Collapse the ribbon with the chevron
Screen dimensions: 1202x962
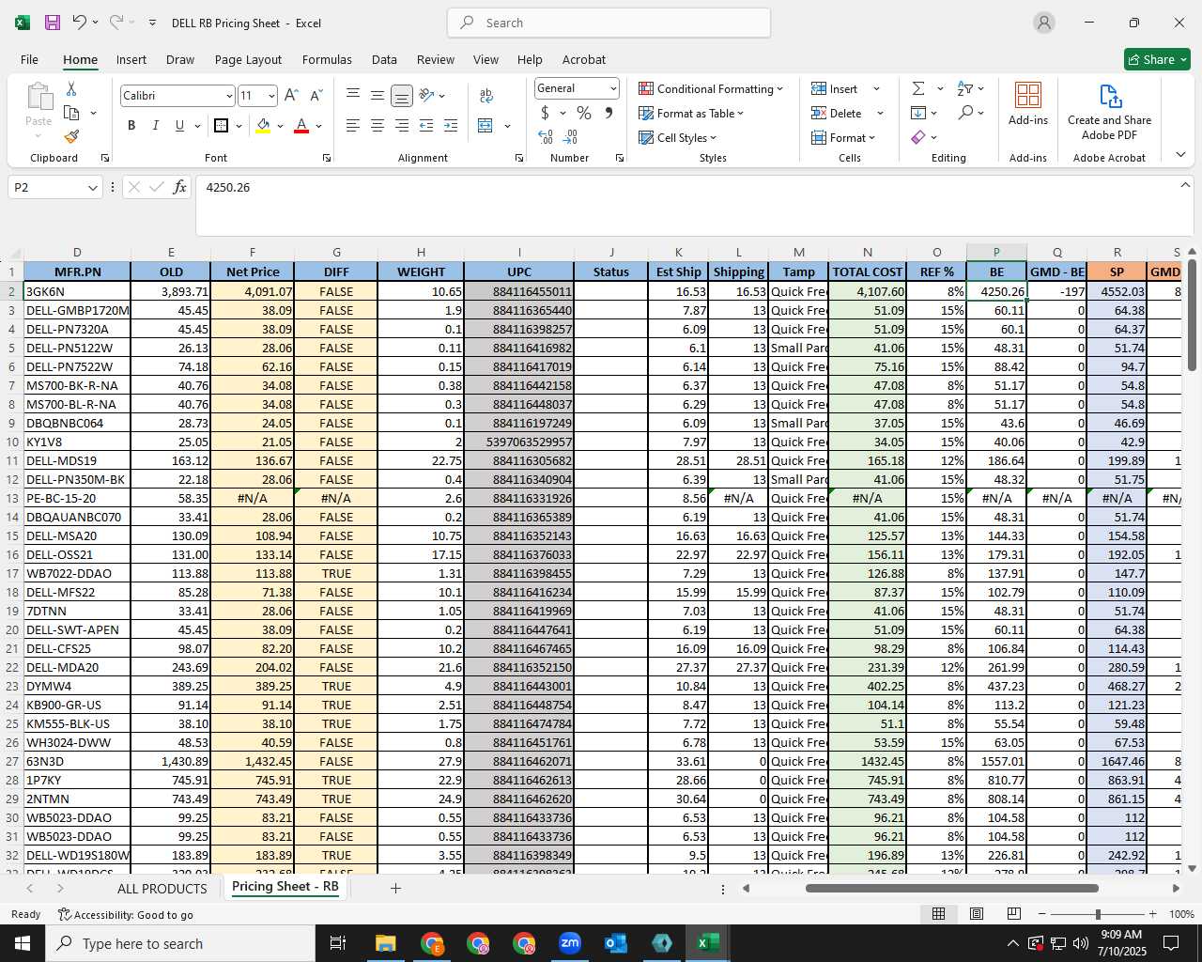(x=1180, y=155)
